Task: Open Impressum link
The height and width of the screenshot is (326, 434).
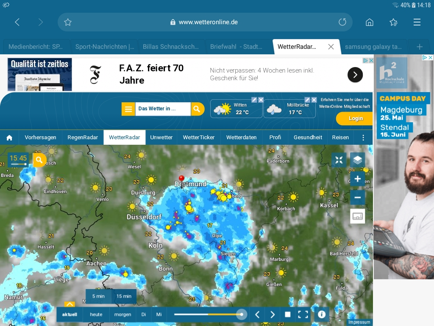Action: [359, 323]
